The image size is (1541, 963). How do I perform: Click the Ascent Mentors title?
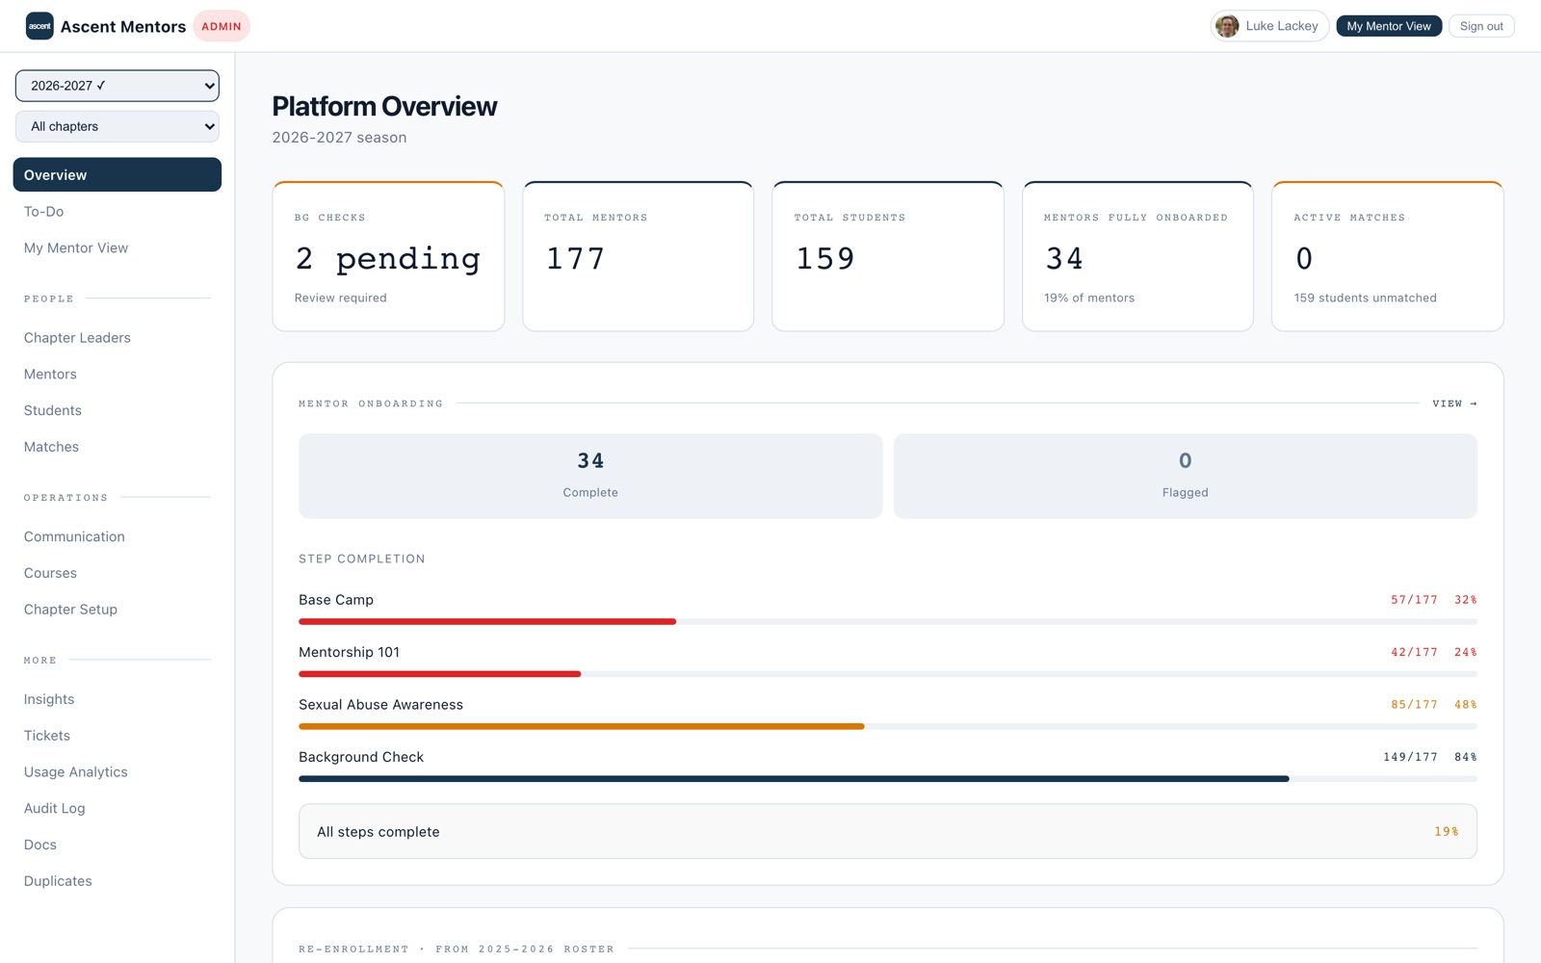click(x=123, y=27)
